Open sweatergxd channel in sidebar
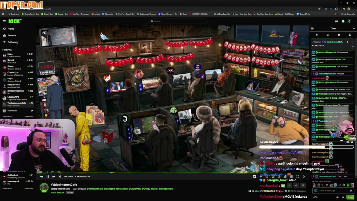Image resolution: width=357 pixels, height=201 pixels. [17, 182]
